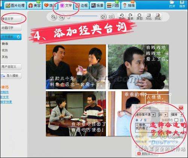Click the text input box with 人情债
The height and width of the screenshot is (158, 188).
pos(160,128)
